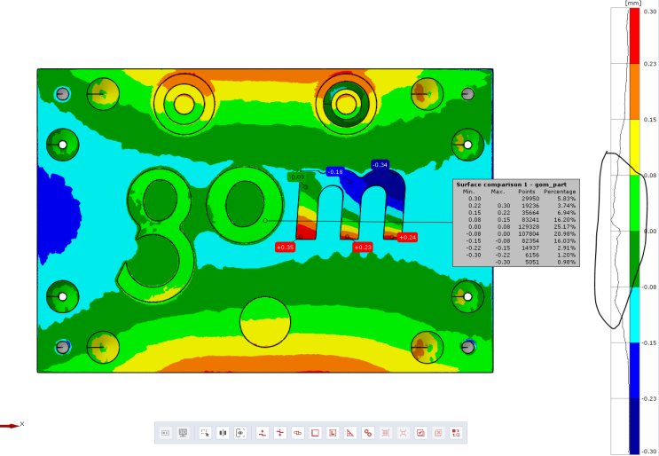Click the eye-in-brackets focus view icon

click(x=240, y=432)
